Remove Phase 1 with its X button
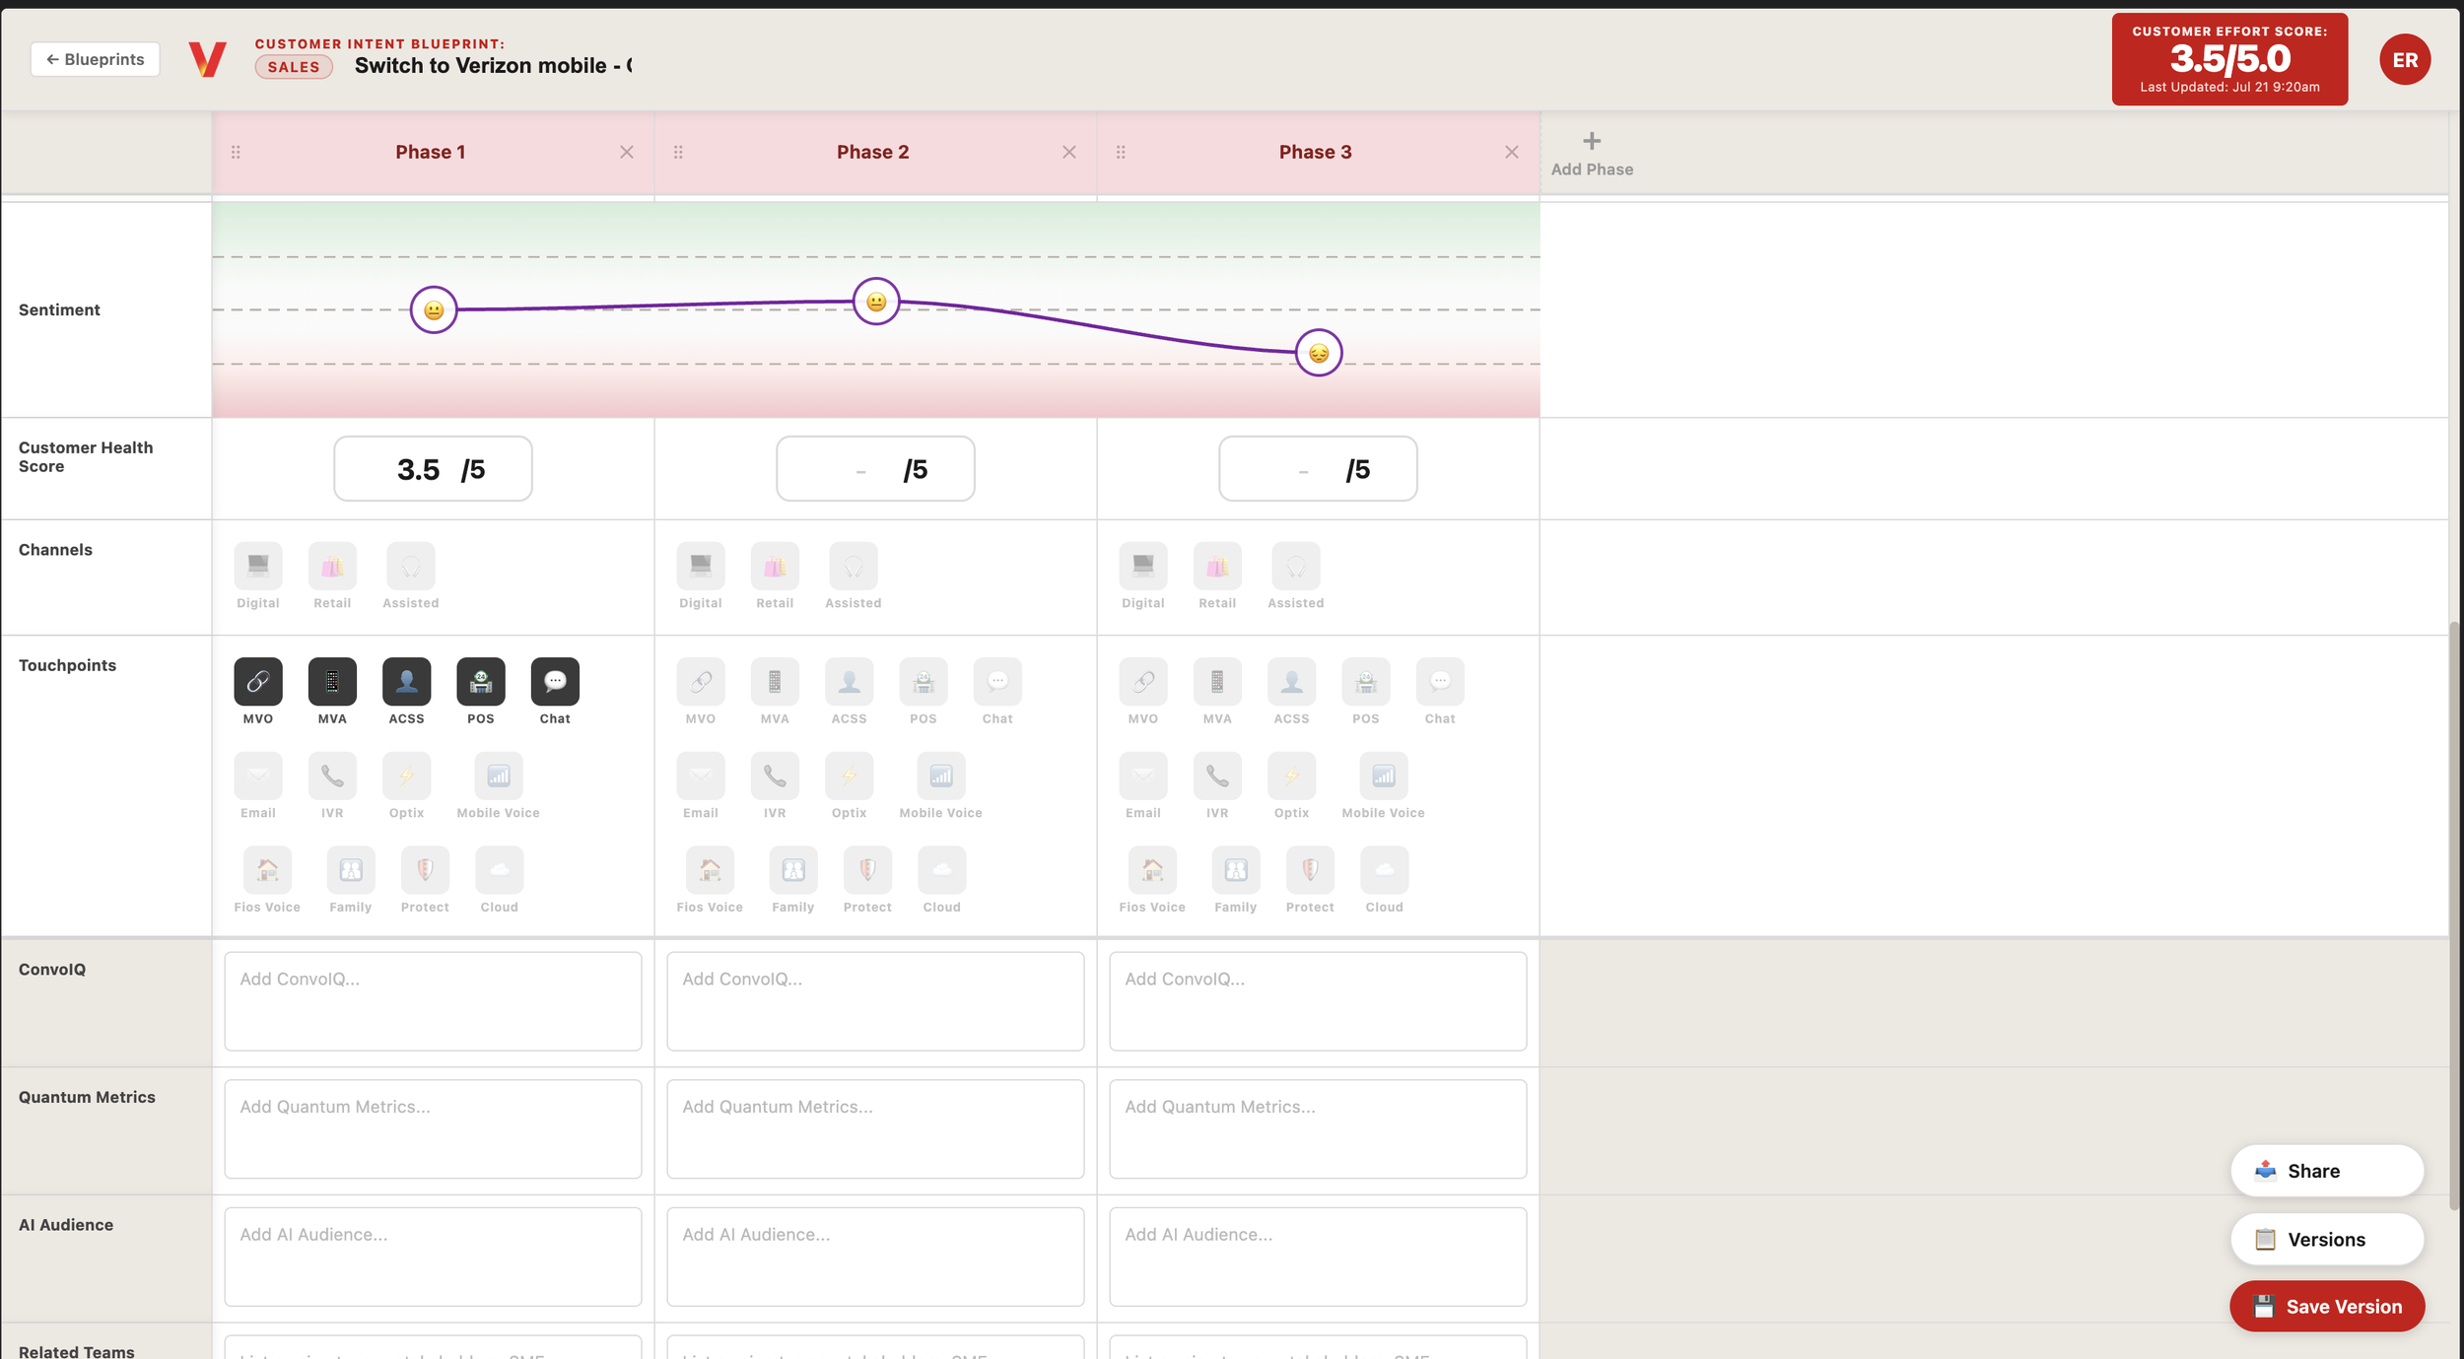 (627, 152)
